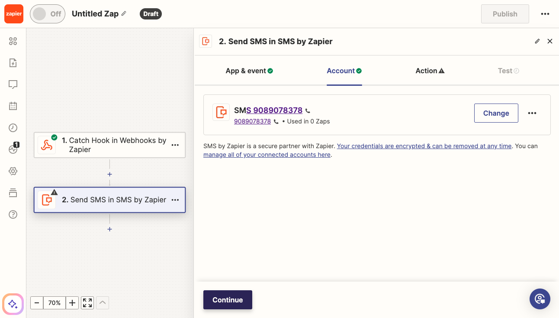Open manage all connected accounts link
This screenshot has height=318, width=559.
[267, 155]
